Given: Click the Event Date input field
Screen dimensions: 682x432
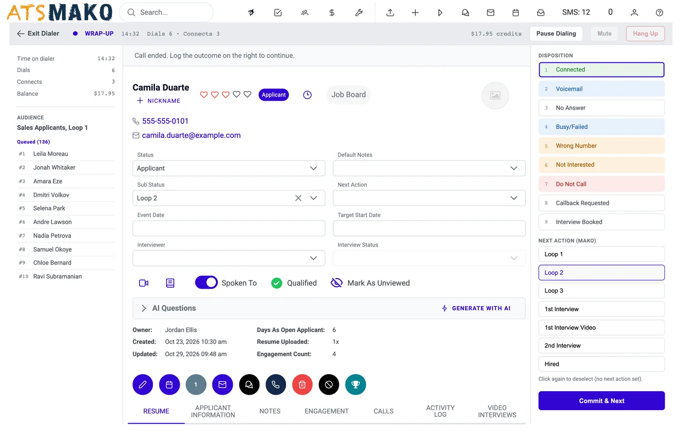Looking at the screenshot, I should tap(229, 228).
